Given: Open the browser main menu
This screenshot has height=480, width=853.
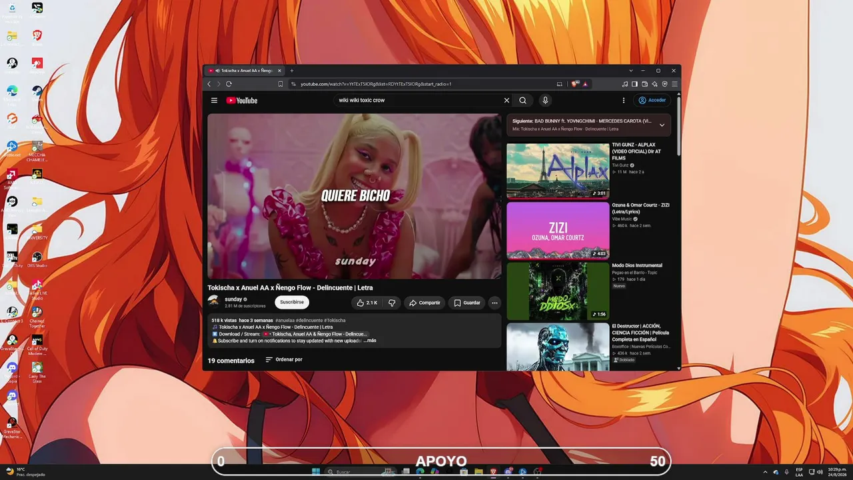Looking at the screenshot, I should click(674, 84).
